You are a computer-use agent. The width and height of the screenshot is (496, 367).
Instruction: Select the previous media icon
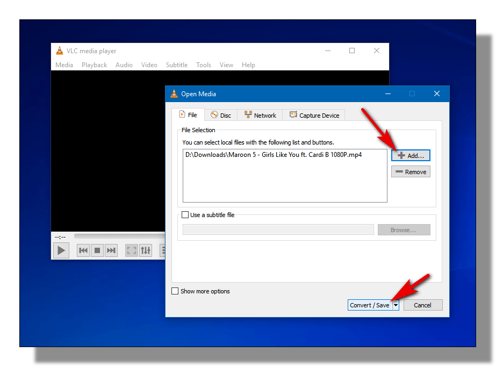coord(83,250)
